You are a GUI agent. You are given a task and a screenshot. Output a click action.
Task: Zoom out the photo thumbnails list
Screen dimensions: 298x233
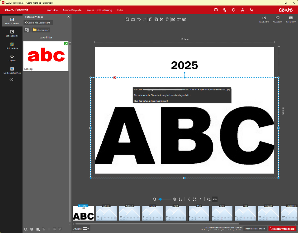(26, 229)
